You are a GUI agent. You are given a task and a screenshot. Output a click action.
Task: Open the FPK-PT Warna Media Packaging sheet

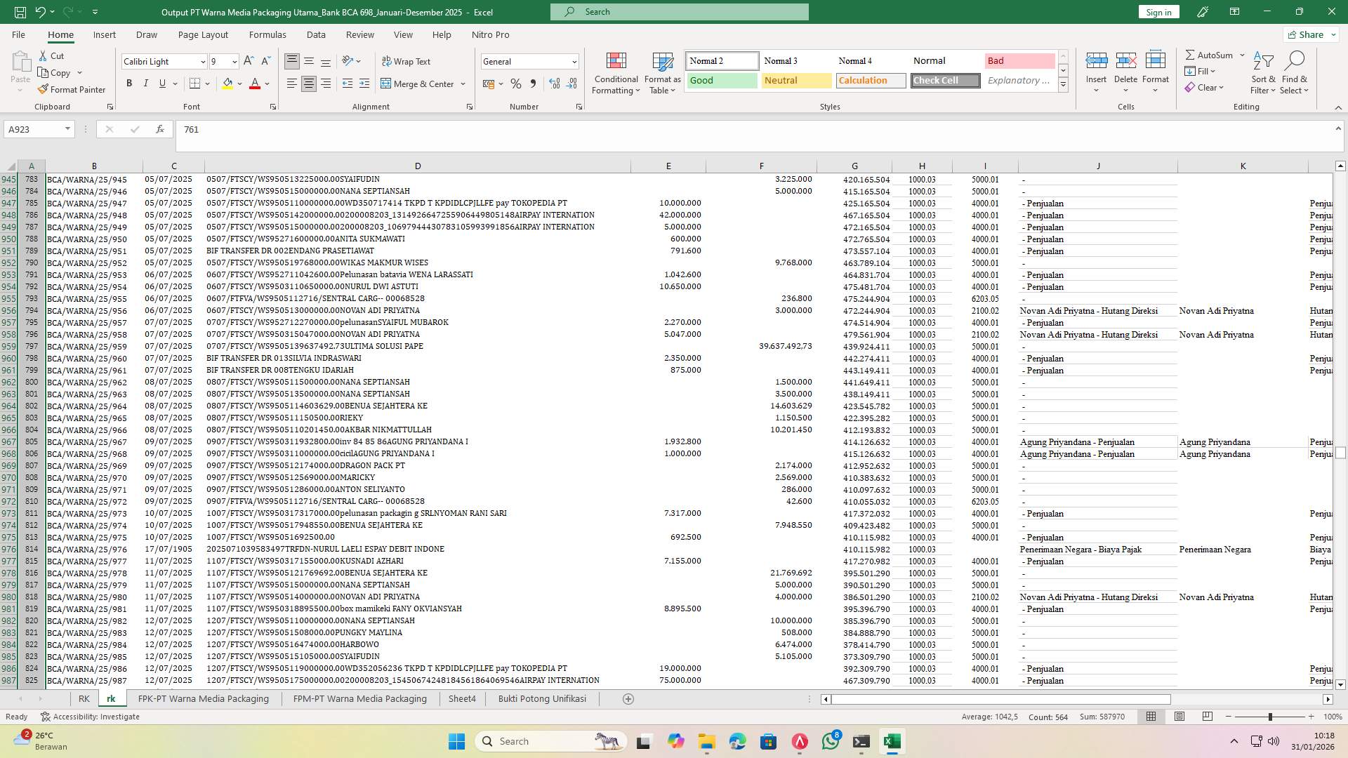point(203,698)
